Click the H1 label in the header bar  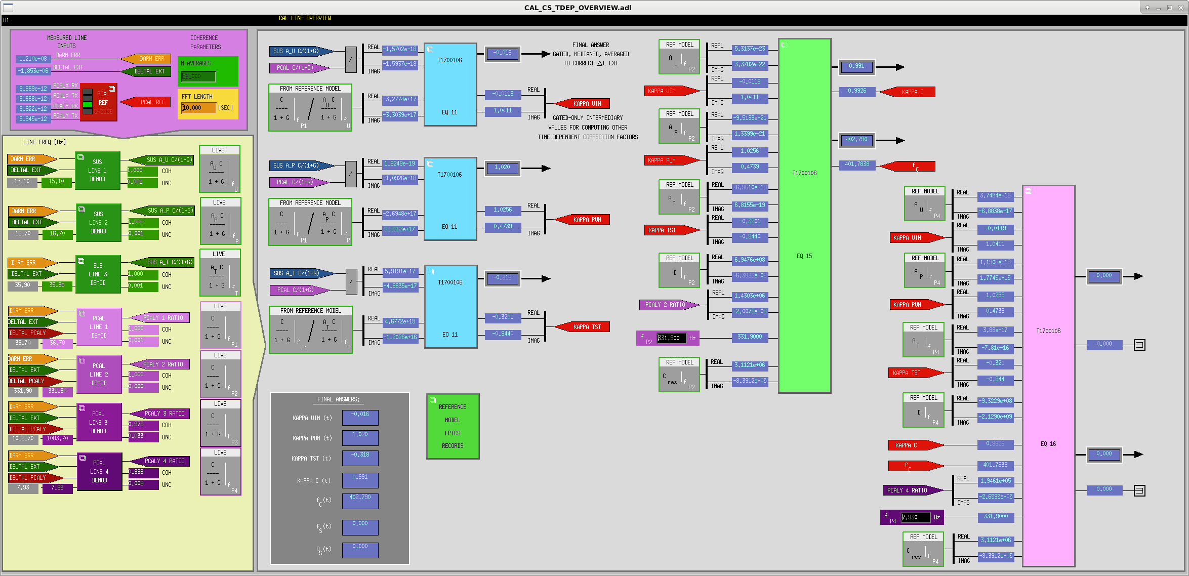[x=6, y=20]
